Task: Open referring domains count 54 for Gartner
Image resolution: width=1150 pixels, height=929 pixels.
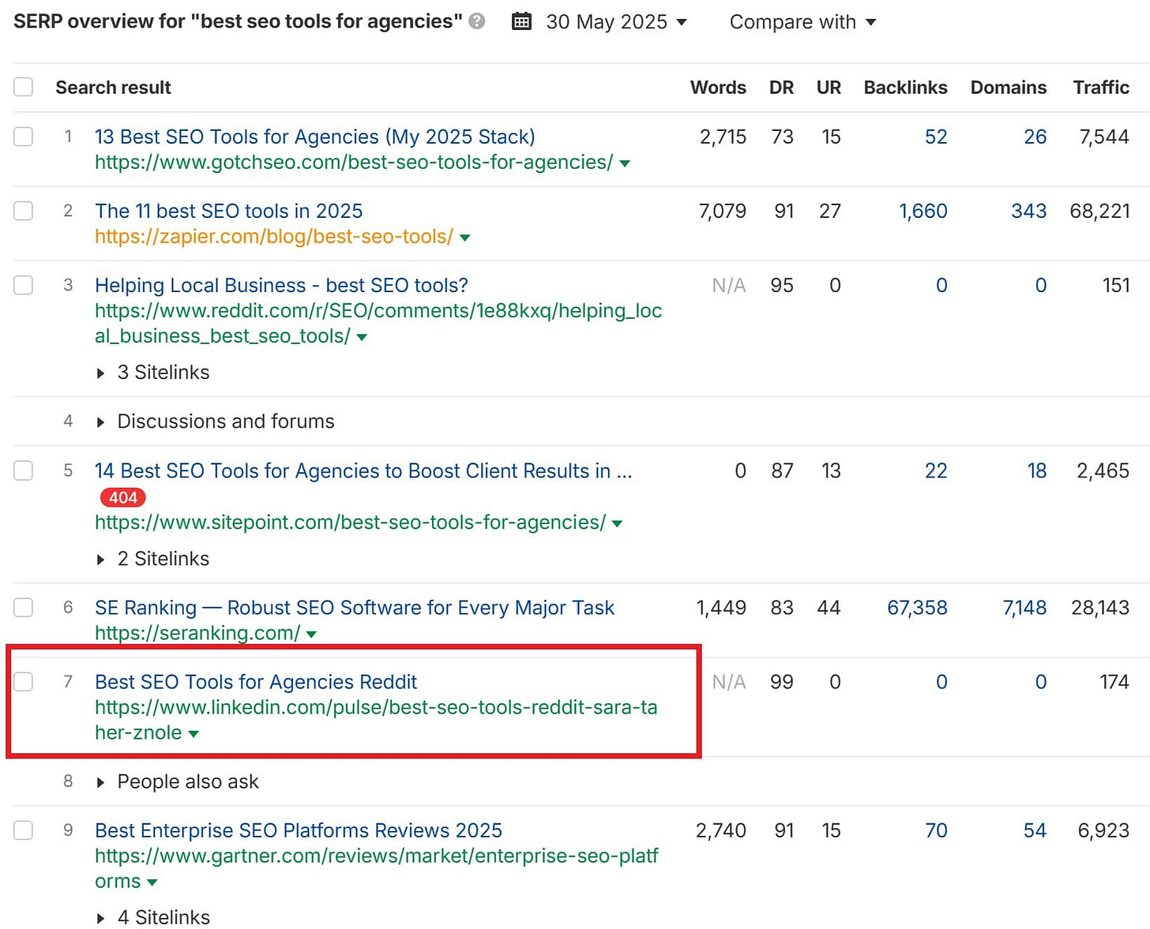Action: [1035, 830]
